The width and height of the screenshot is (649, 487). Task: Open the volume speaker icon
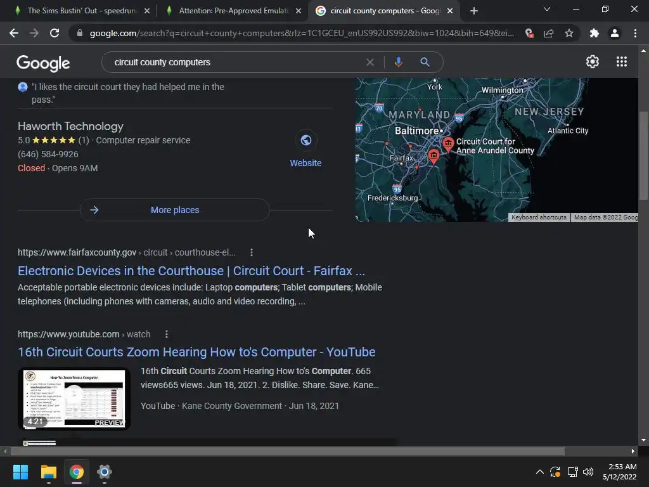coord(588,472)
